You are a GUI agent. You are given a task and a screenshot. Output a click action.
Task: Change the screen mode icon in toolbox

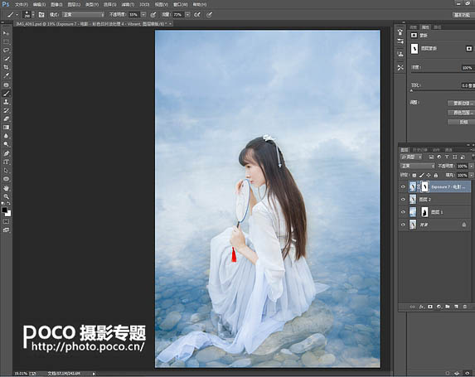6,230
